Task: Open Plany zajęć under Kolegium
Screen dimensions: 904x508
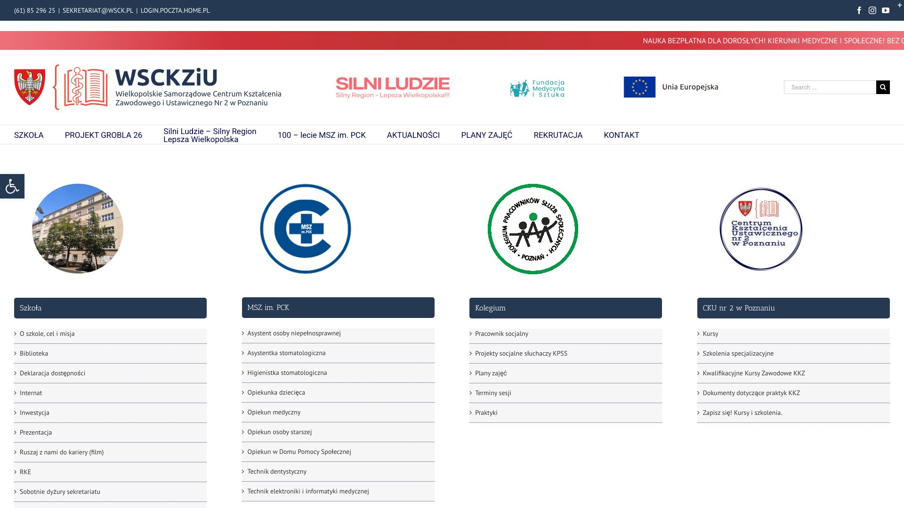Action: (491, 373)
